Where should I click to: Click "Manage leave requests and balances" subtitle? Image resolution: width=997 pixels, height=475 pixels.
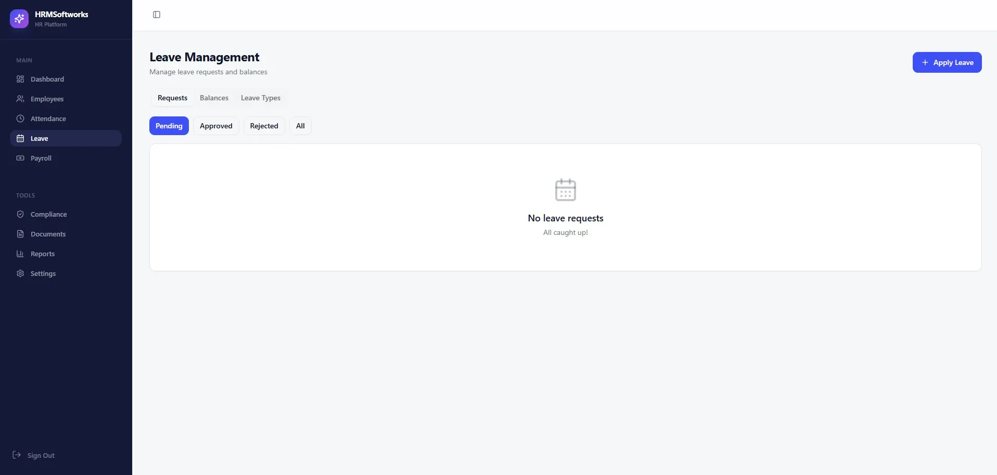[x=208, y=72]
